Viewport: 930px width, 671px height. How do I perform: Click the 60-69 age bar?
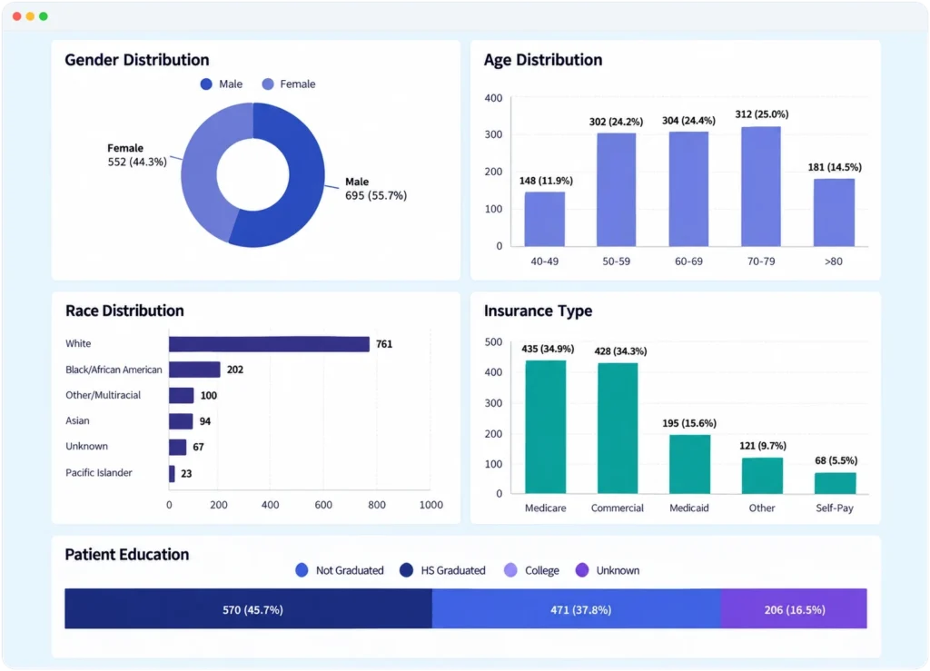coord(688,189)
